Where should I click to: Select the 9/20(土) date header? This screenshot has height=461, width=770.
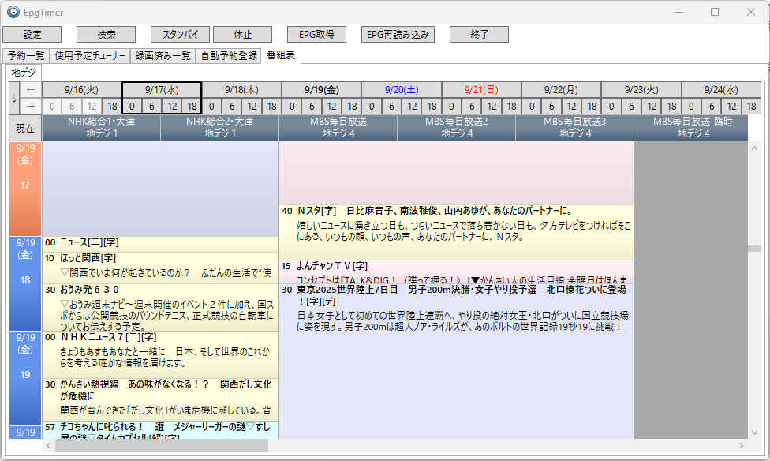coord(401,89)
